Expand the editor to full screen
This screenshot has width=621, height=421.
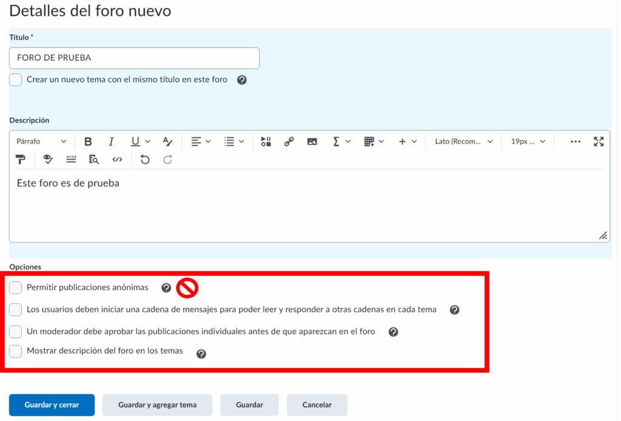coord(599,141)
